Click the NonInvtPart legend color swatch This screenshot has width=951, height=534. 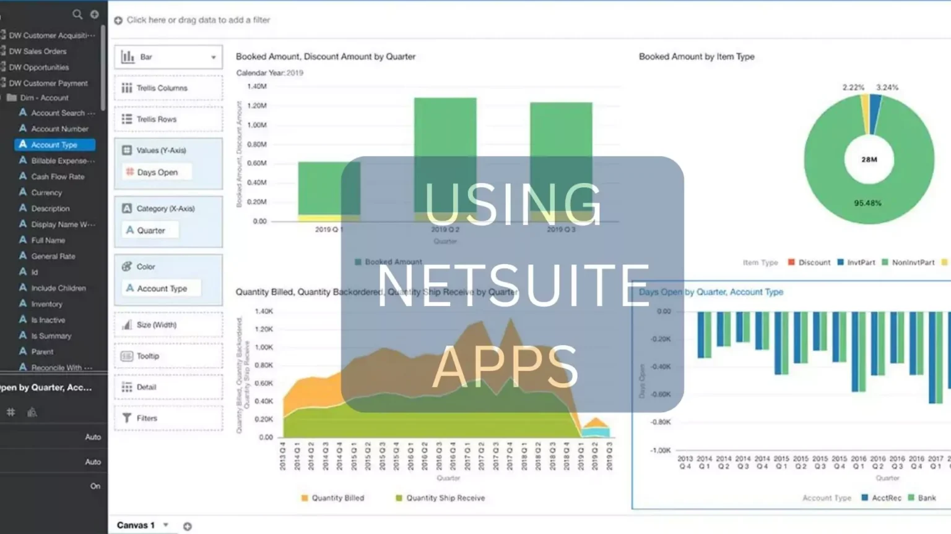885,262
